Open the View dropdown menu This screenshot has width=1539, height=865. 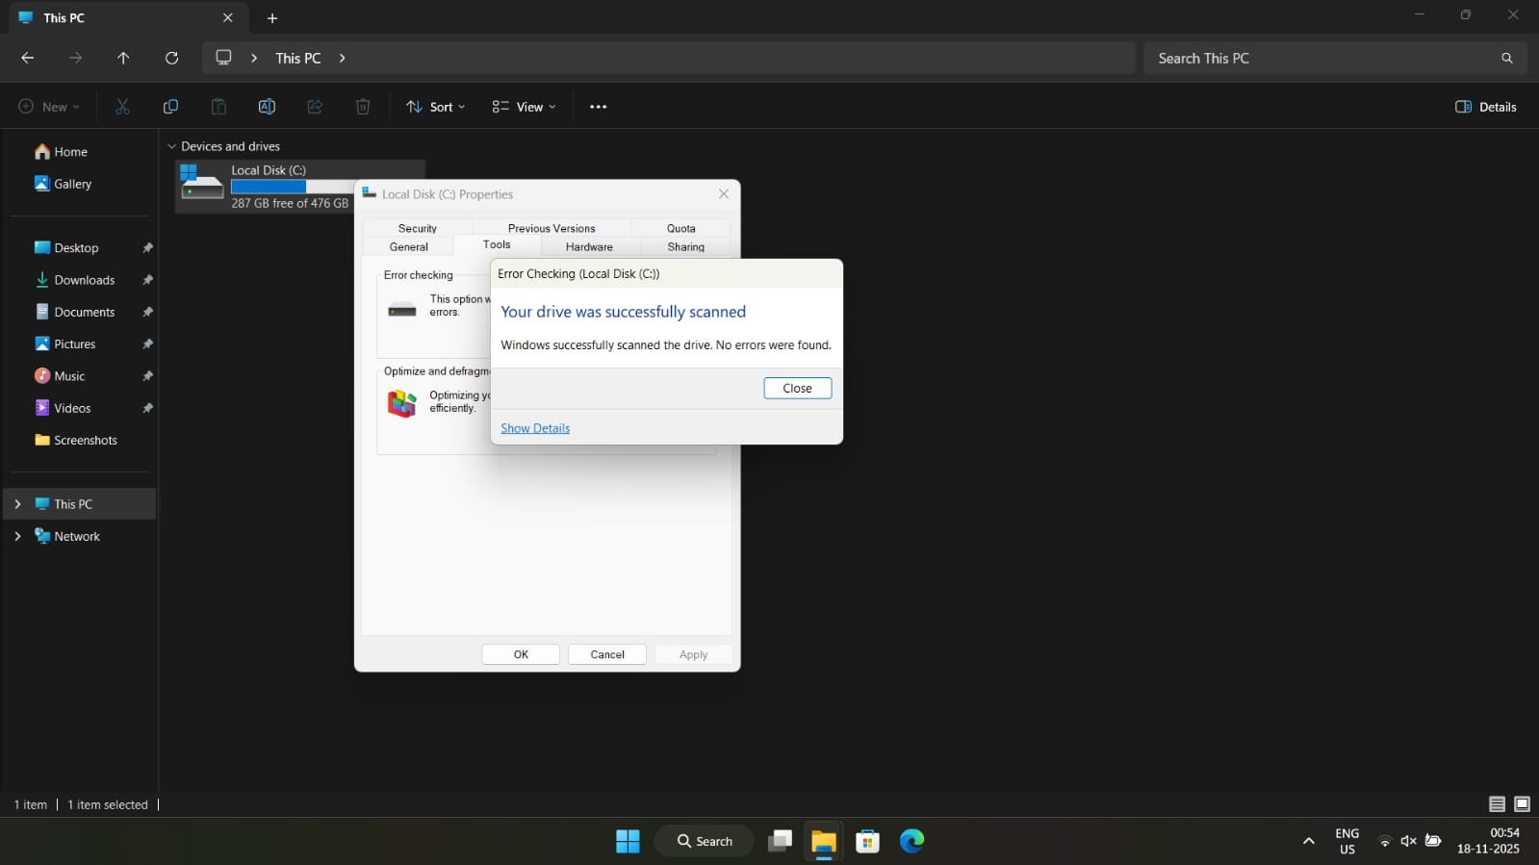tap(524, 107)
